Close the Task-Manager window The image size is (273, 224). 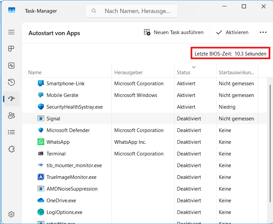pos(263,6)
